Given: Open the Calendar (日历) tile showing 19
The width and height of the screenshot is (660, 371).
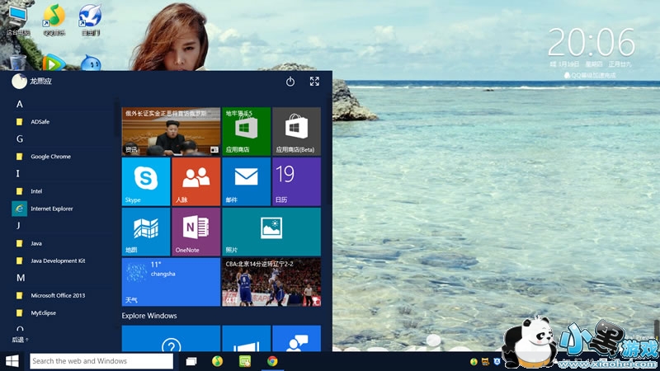Looking at the screenshot, I should coord(296,181).
